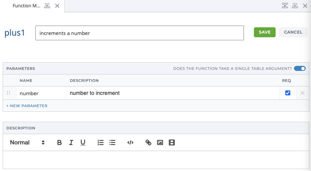Screen dimensions: 311x171
Task: Insert a video into description
Action: 172,143
